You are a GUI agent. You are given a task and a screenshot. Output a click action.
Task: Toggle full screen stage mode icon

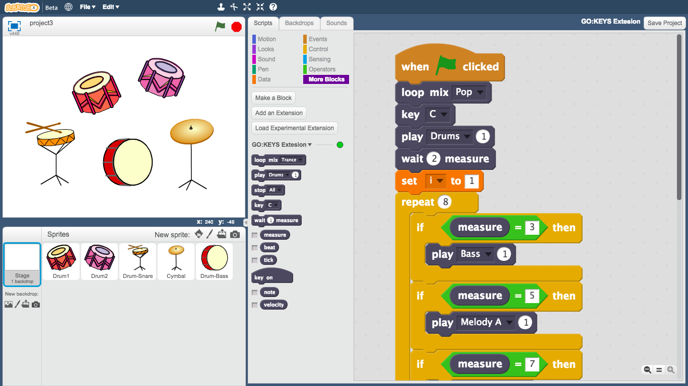click(15, 26)
